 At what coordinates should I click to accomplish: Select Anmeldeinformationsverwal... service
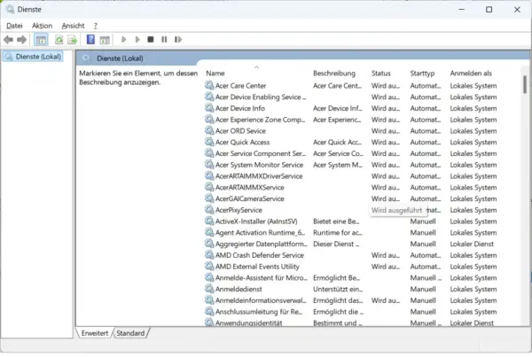(x=351, y=300)
